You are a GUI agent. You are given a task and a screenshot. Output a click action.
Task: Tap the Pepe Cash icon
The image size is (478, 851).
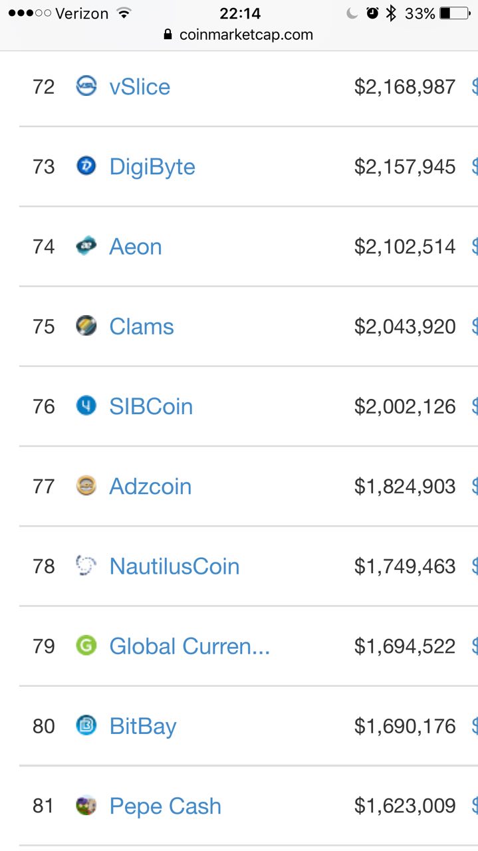pos(86,806)
